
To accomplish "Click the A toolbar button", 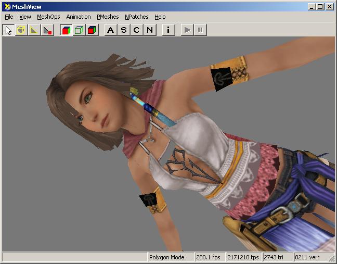I will tap(110, 30).
